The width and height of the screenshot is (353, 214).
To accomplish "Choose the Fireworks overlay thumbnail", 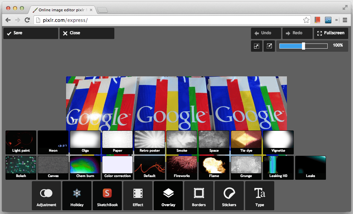I will [x=182, y=167].
